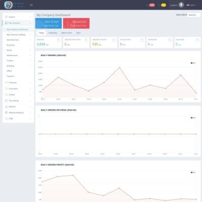The height and width of the screenshot is (202, 202).
Task: Expand the System menu chevron
Action: click(x=30, y=17)
